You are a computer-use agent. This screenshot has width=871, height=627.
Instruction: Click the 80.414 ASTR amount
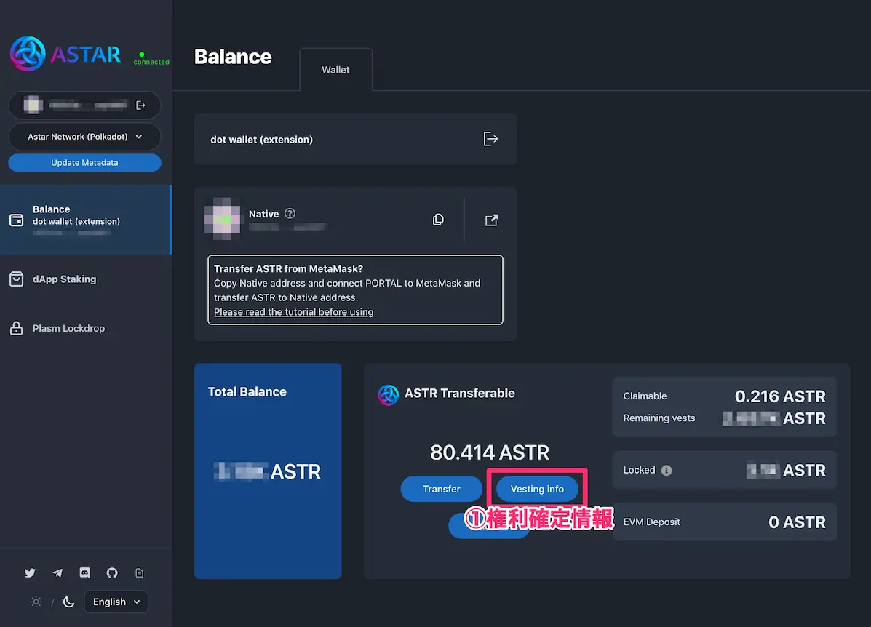[x=490, y=452]
